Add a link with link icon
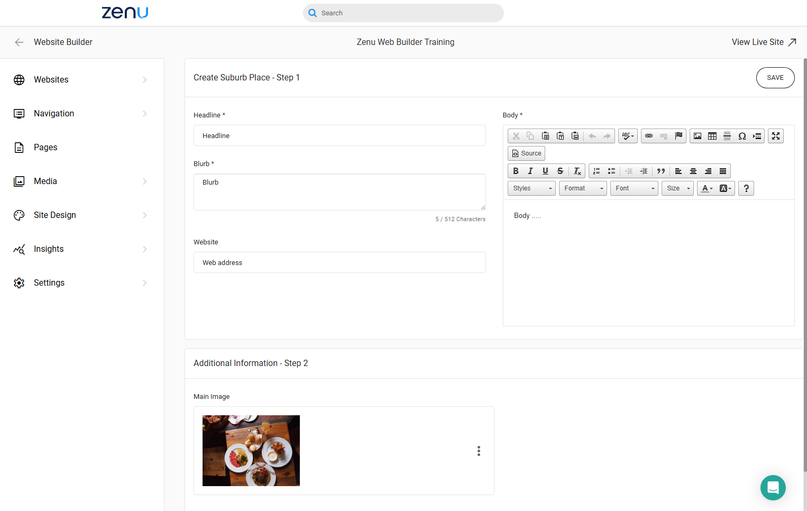This screenshot has width=807, height=511. 649,136
